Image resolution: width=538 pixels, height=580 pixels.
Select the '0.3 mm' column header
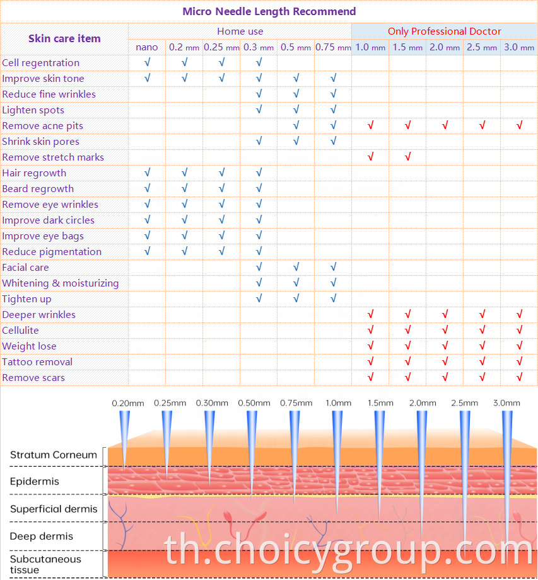pyautogui.click(x=259, y=47)
